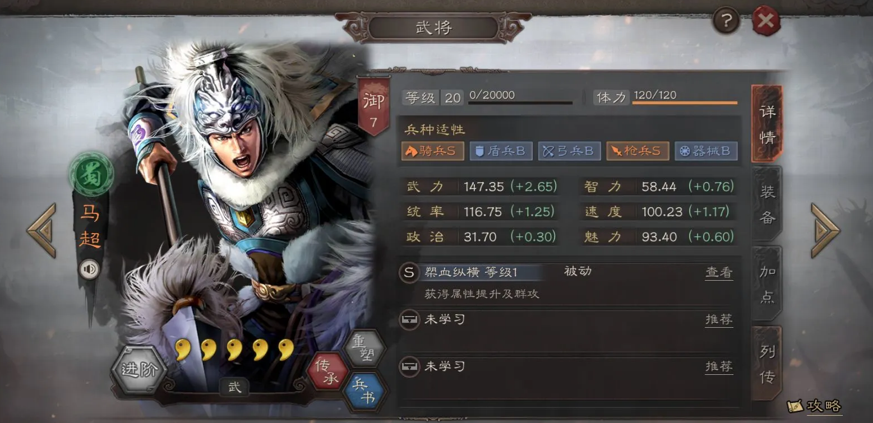Select the 详情 tab

point(766,123)
